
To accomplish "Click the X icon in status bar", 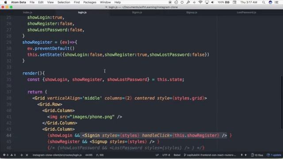I will click(x=27, y=155).
